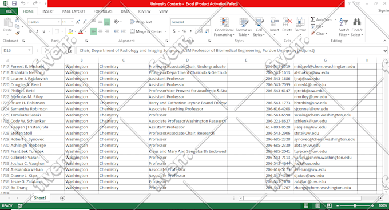Select cell with email sasaki@chem.washington.edu
The height and width of the screenshot is (210, 389).
click(x=325, y=115)
